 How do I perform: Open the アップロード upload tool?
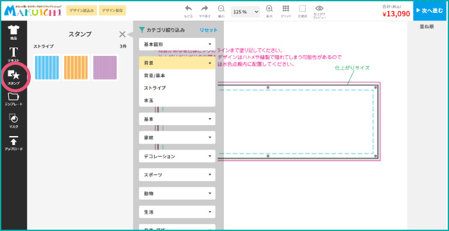[x=13, y=144]
